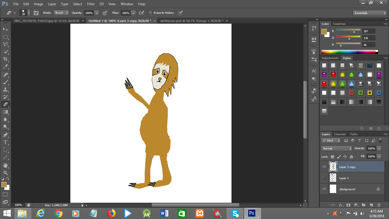389x219 pixels.
Task: Hide the Background layer eye
Action: (324, 189)
